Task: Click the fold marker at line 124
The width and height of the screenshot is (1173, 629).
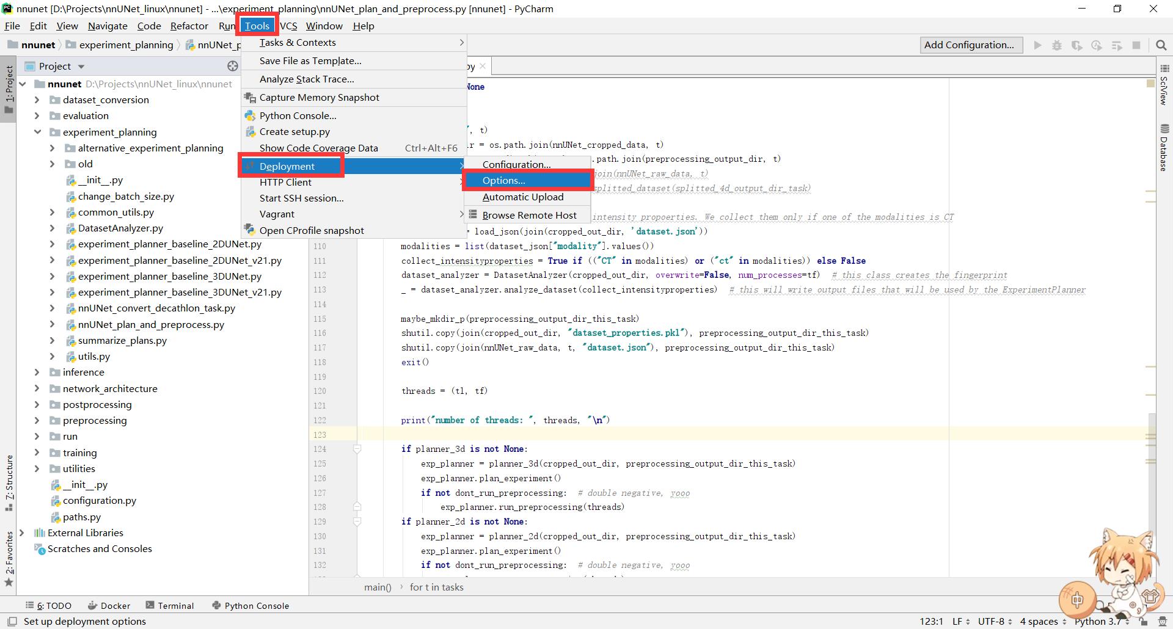Action: pos(357,449)
